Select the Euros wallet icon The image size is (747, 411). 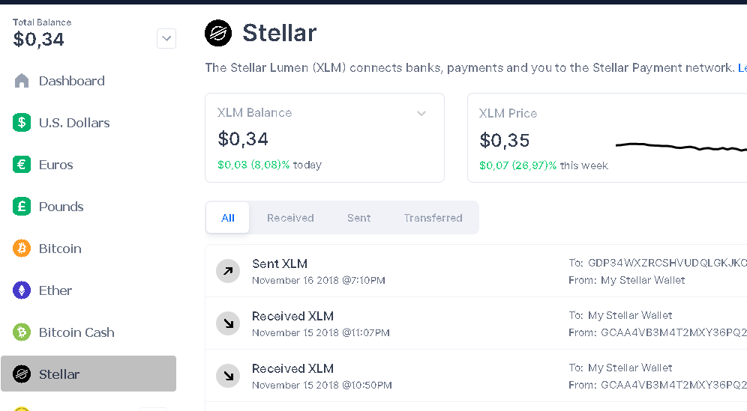pos(22,165)
